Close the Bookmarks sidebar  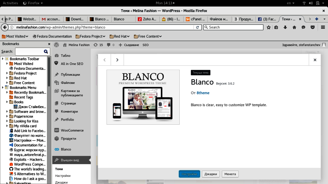49,44
